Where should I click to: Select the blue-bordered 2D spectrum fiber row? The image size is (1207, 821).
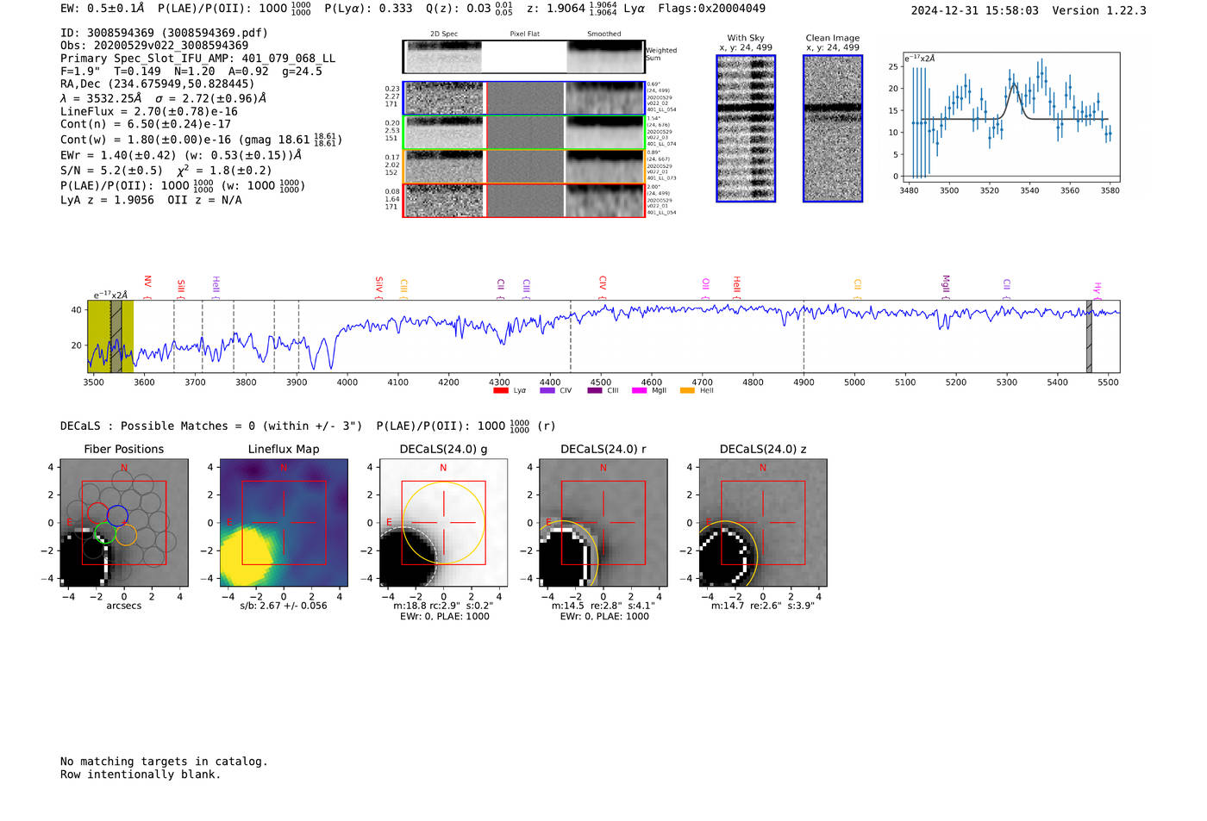523,98
